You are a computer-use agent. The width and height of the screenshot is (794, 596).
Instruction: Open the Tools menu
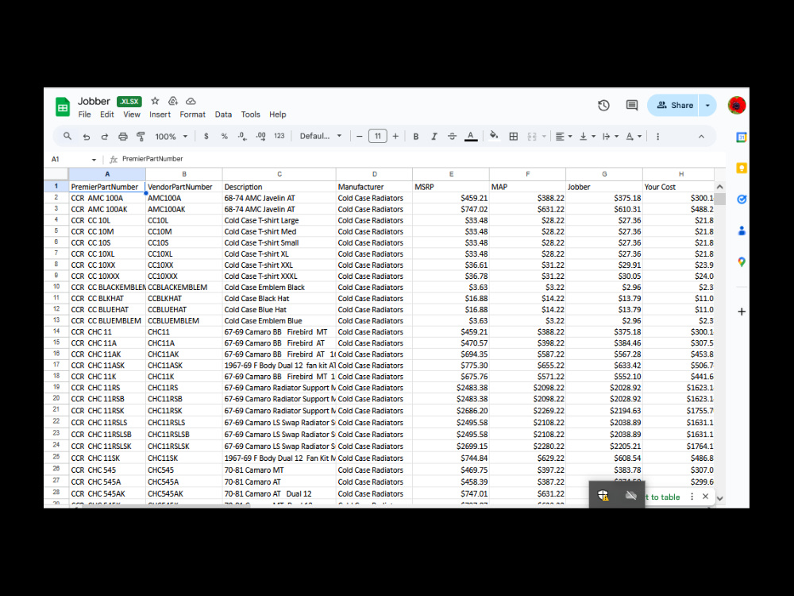pos(250,114)
